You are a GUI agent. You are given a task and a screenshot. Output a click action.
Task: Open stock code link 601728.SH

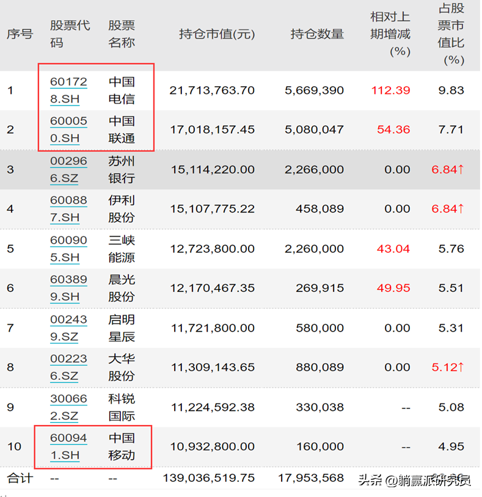click(68, 90)
